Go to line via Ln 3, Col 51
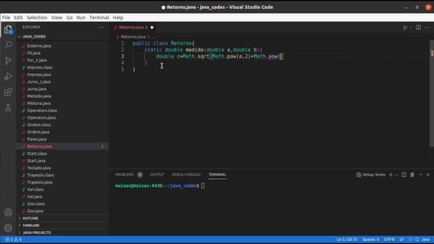This screenshot has width=434, height=244. [x=347, y=239]
